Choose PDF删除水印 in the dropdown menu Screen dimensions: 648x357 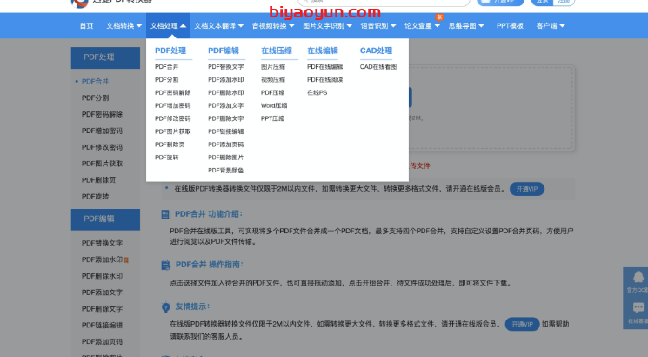pos(225,92)
